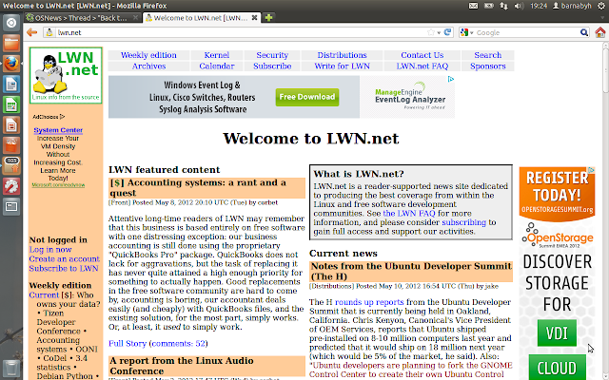609x380 pixels.
Task: Open the clock showing 19:24
Action: 539,6
